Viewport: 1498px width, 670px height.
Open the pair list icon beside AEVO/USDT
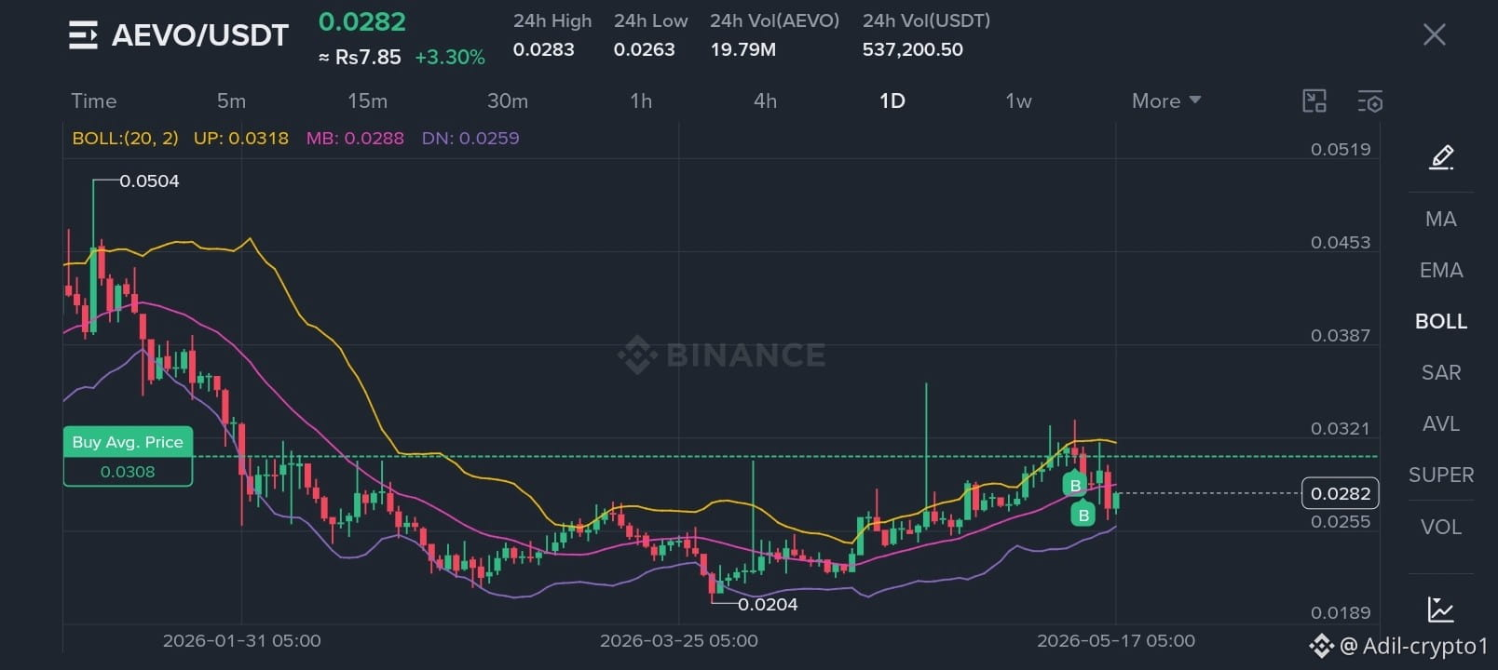tap(83, 35)
